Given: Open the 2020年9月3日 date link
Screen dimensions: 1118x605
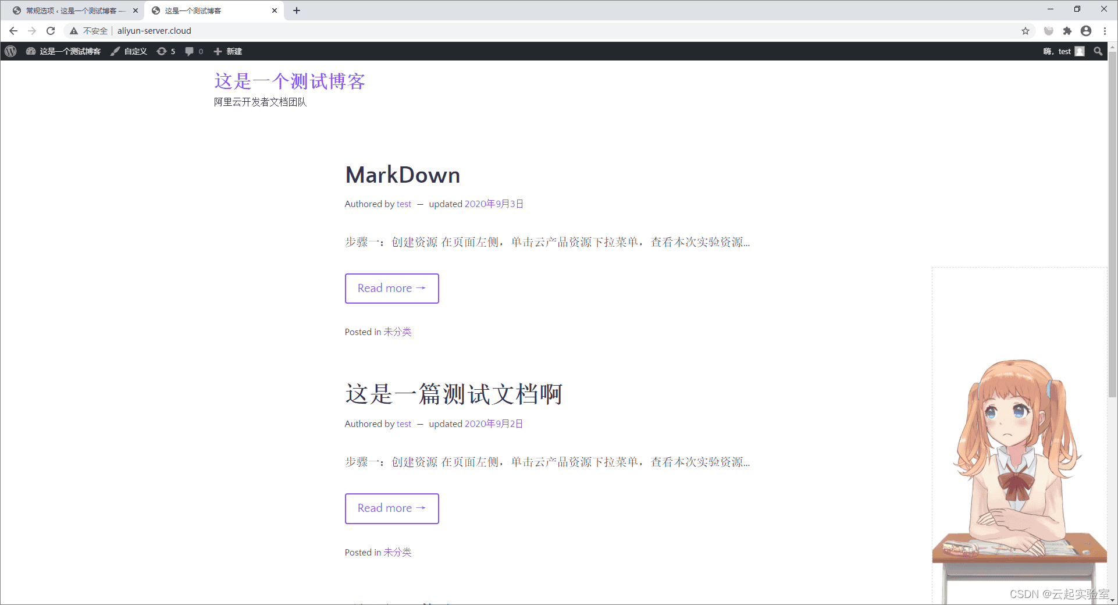Looking at the screenshot, I should click(x=494, y=204).
